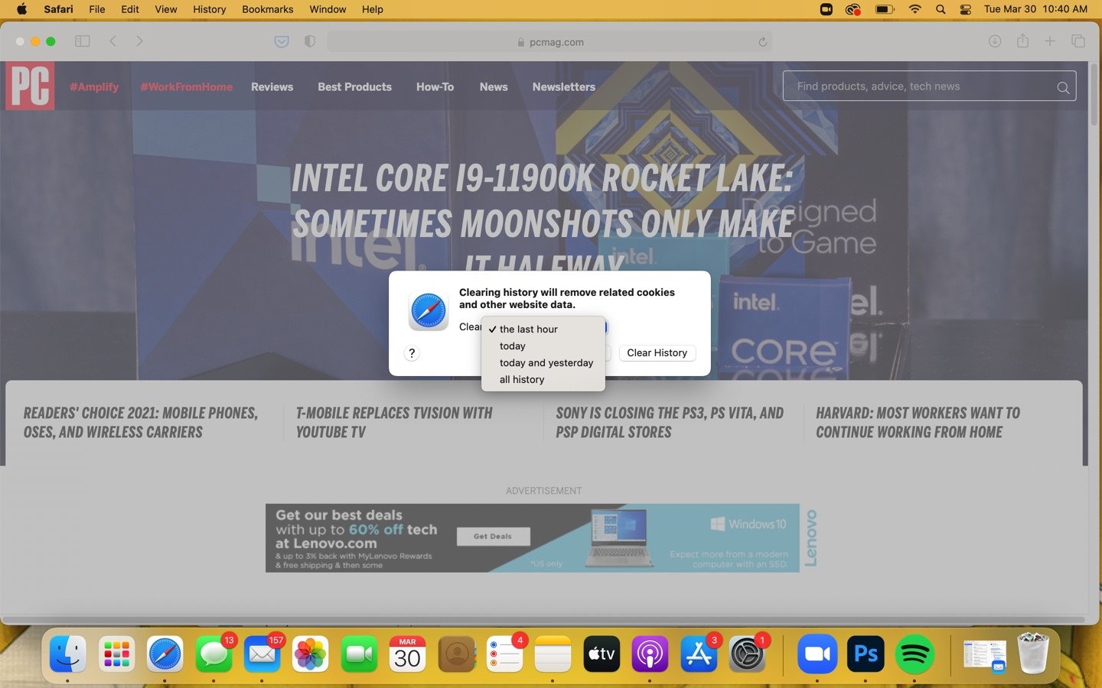
Task: Click the PCMag search field
Action: pyautogui.click(x=929, y=86)
